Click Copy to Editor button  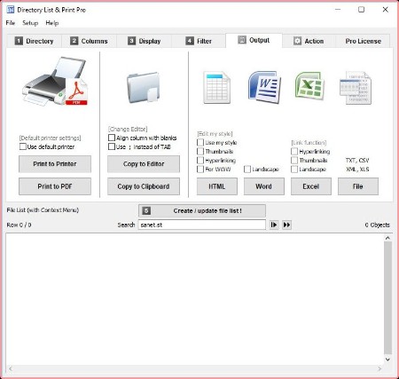(x=144, y=164)
